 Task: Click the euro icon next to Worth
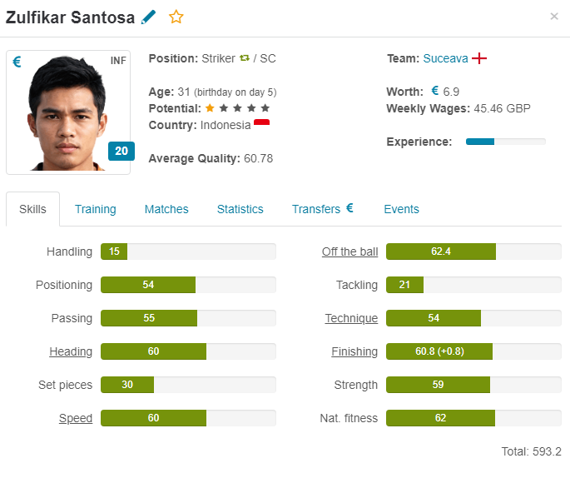(x=434, y=90)
